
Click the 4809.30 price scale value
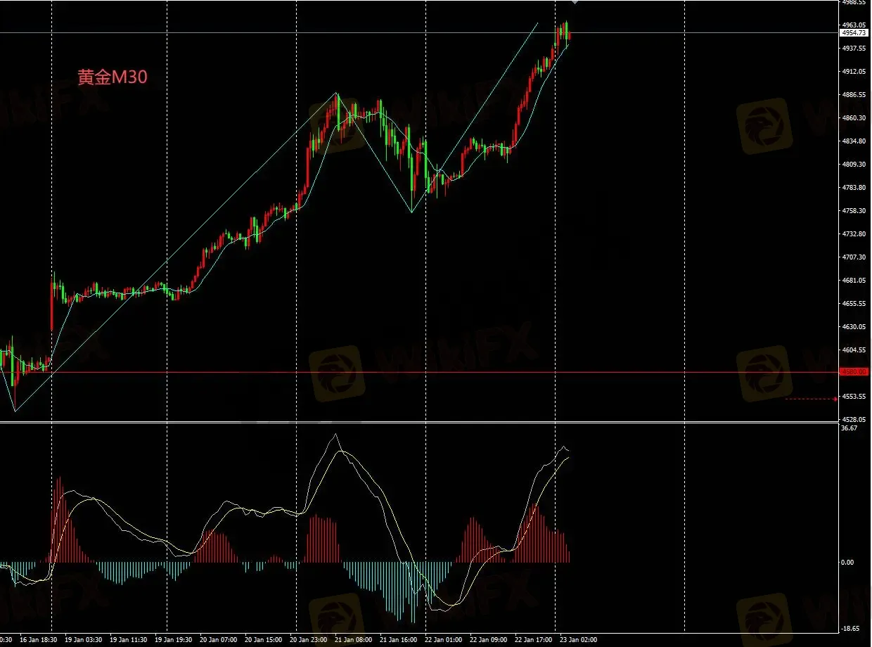tap(855, 164)
